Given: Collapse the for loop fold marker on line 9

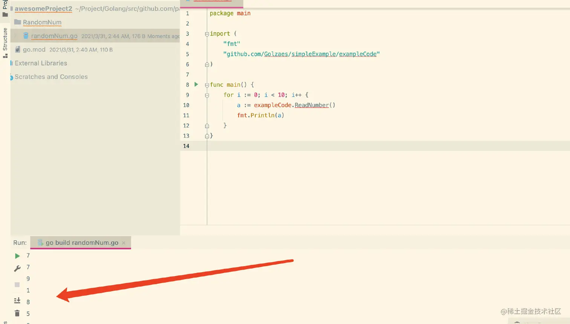Looking at the screenshot, I should coord(207,95).
